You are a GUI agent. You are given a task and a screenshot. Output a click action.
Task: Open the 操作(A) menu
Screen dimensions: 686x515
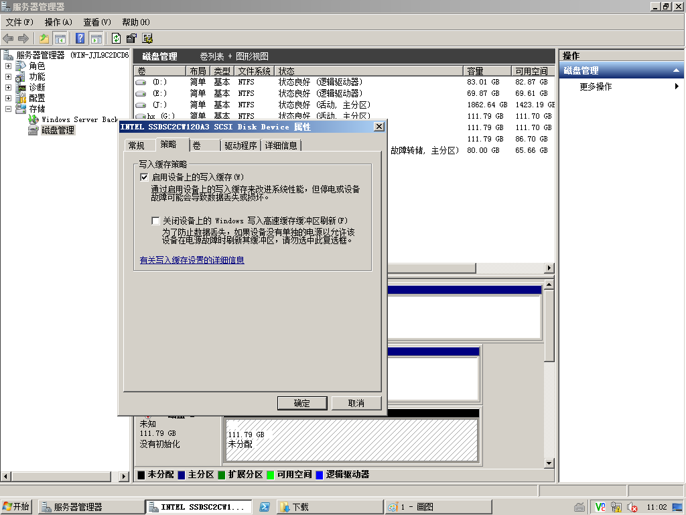click(58, 22)
